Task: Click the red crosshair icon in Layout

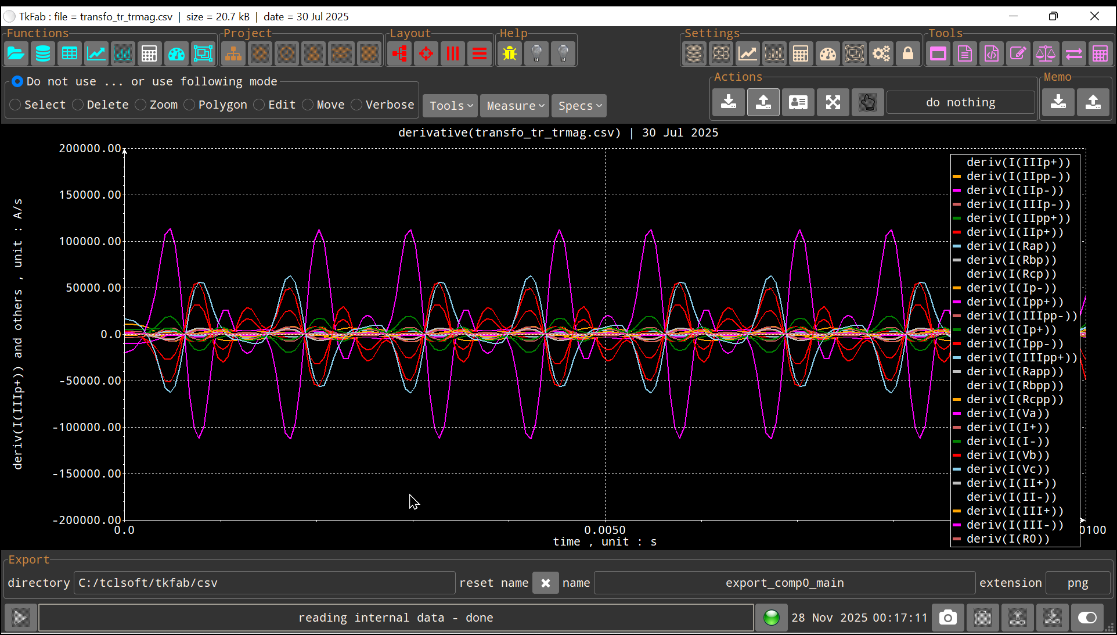Action: 426,54
